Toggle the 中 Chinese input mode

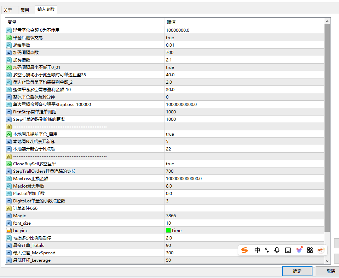click(x=257, y=250)
